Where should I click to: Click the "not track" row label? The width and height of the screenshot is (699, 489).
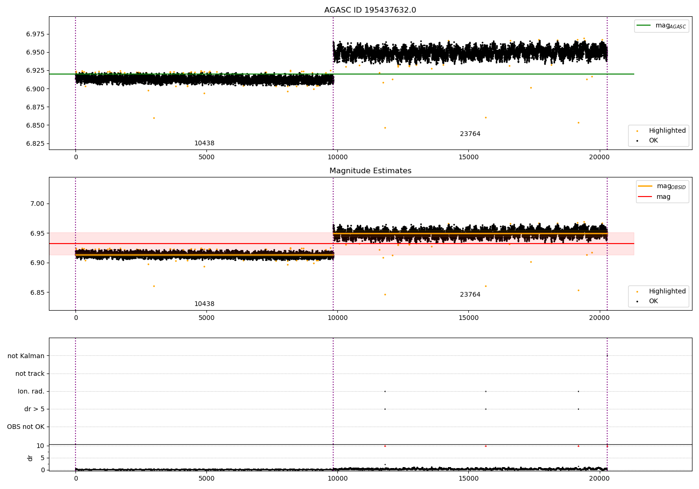pyautogui.click(x=30, y=374)
